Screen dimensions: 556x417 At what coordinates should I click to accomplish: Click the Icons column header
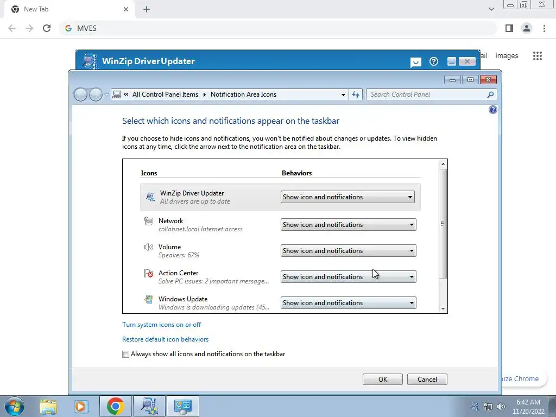coord(149,173)
